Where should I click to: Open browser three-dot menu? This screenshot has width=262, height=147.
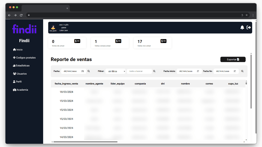[x=253, y=15]
